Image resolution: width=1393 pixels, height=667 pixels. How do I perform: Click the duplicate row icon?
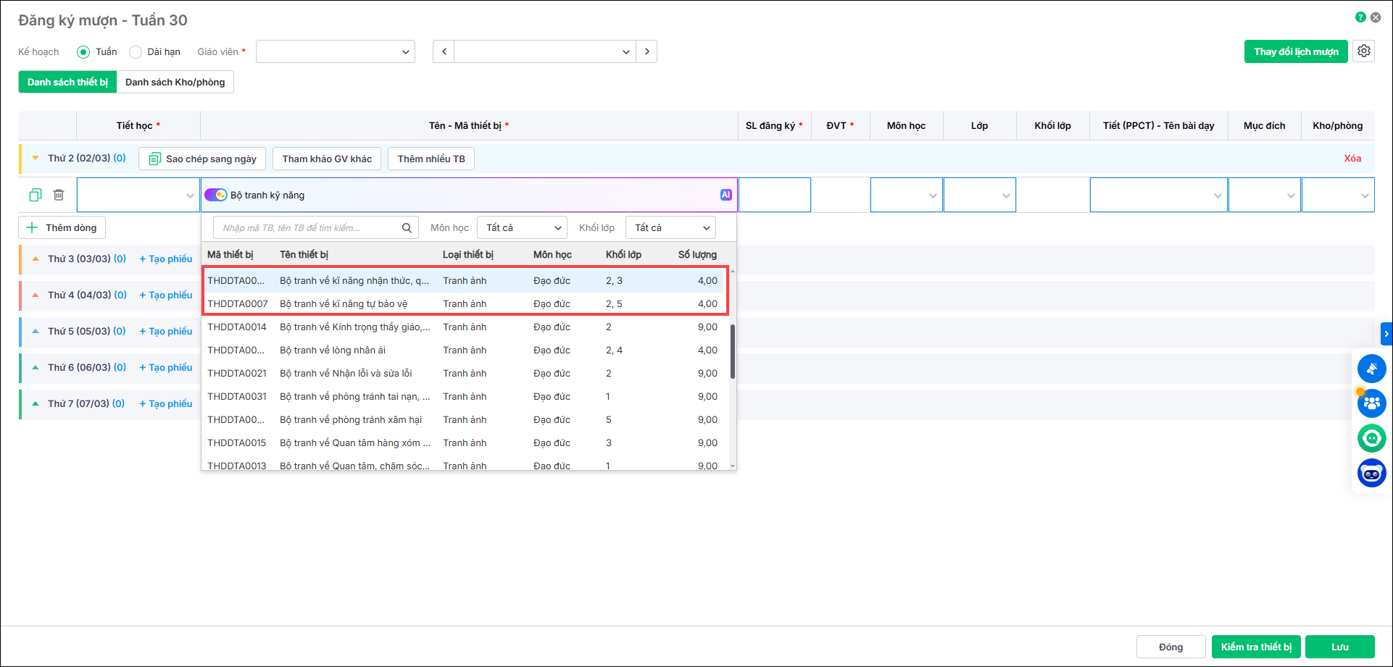pyautogui.click(x=36, y=195)
